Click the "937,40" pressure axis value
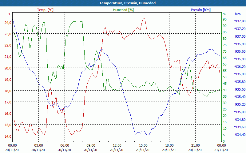This screenshot has width=246, height=153. tap(240, 21)
